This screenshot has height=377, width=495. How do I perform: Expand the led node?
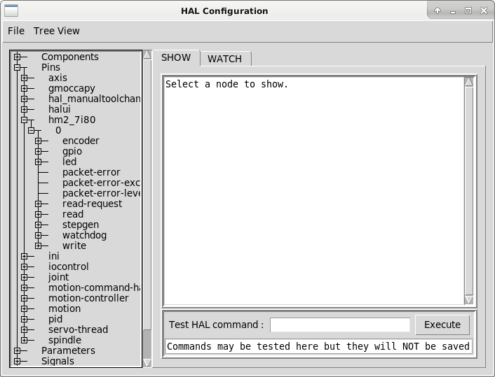click(38, 162)
